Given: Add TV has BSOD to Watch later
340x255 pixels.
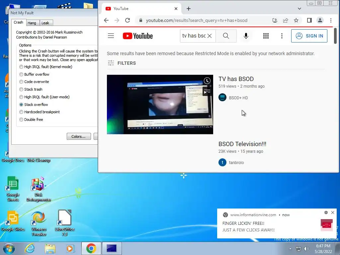Looking at the screenshot, I should click(207, 81).
